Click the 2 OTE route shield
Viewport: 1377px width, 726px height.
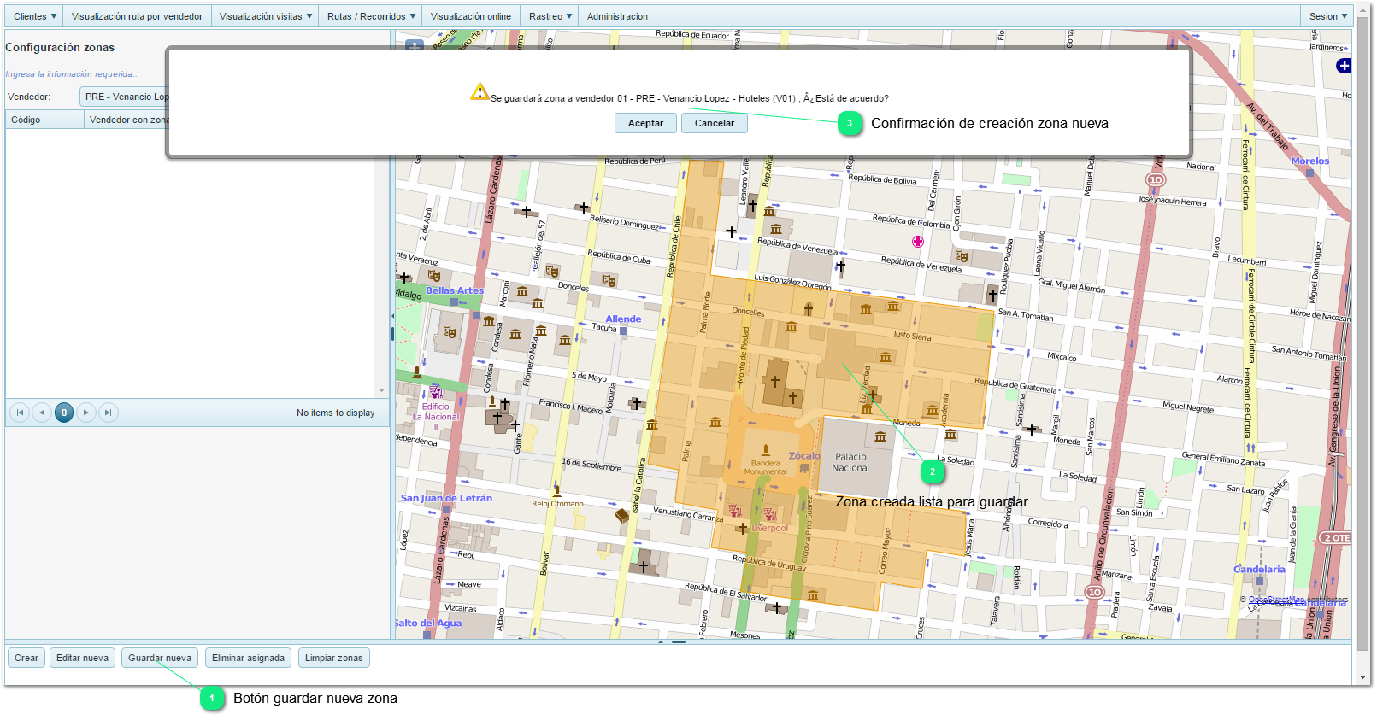click(x=1336, y=537)
